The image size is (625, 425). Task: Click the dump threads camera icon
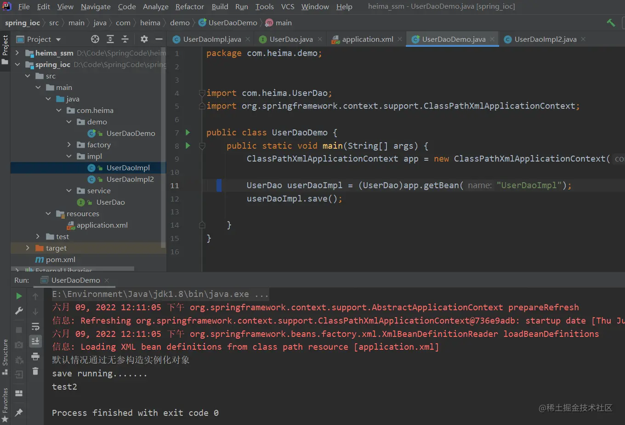click(19, 345)
